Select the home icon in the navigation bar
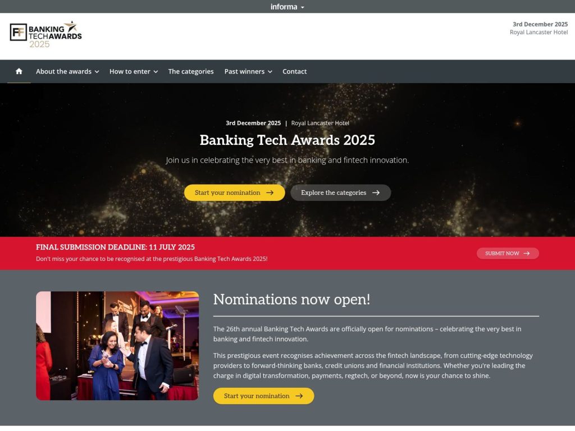Screen dimensions: 575x431 coord(19,71)
